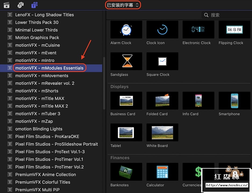Select the Business Card thumbnail
Screen dimensions: 252x193
[126, 101]
